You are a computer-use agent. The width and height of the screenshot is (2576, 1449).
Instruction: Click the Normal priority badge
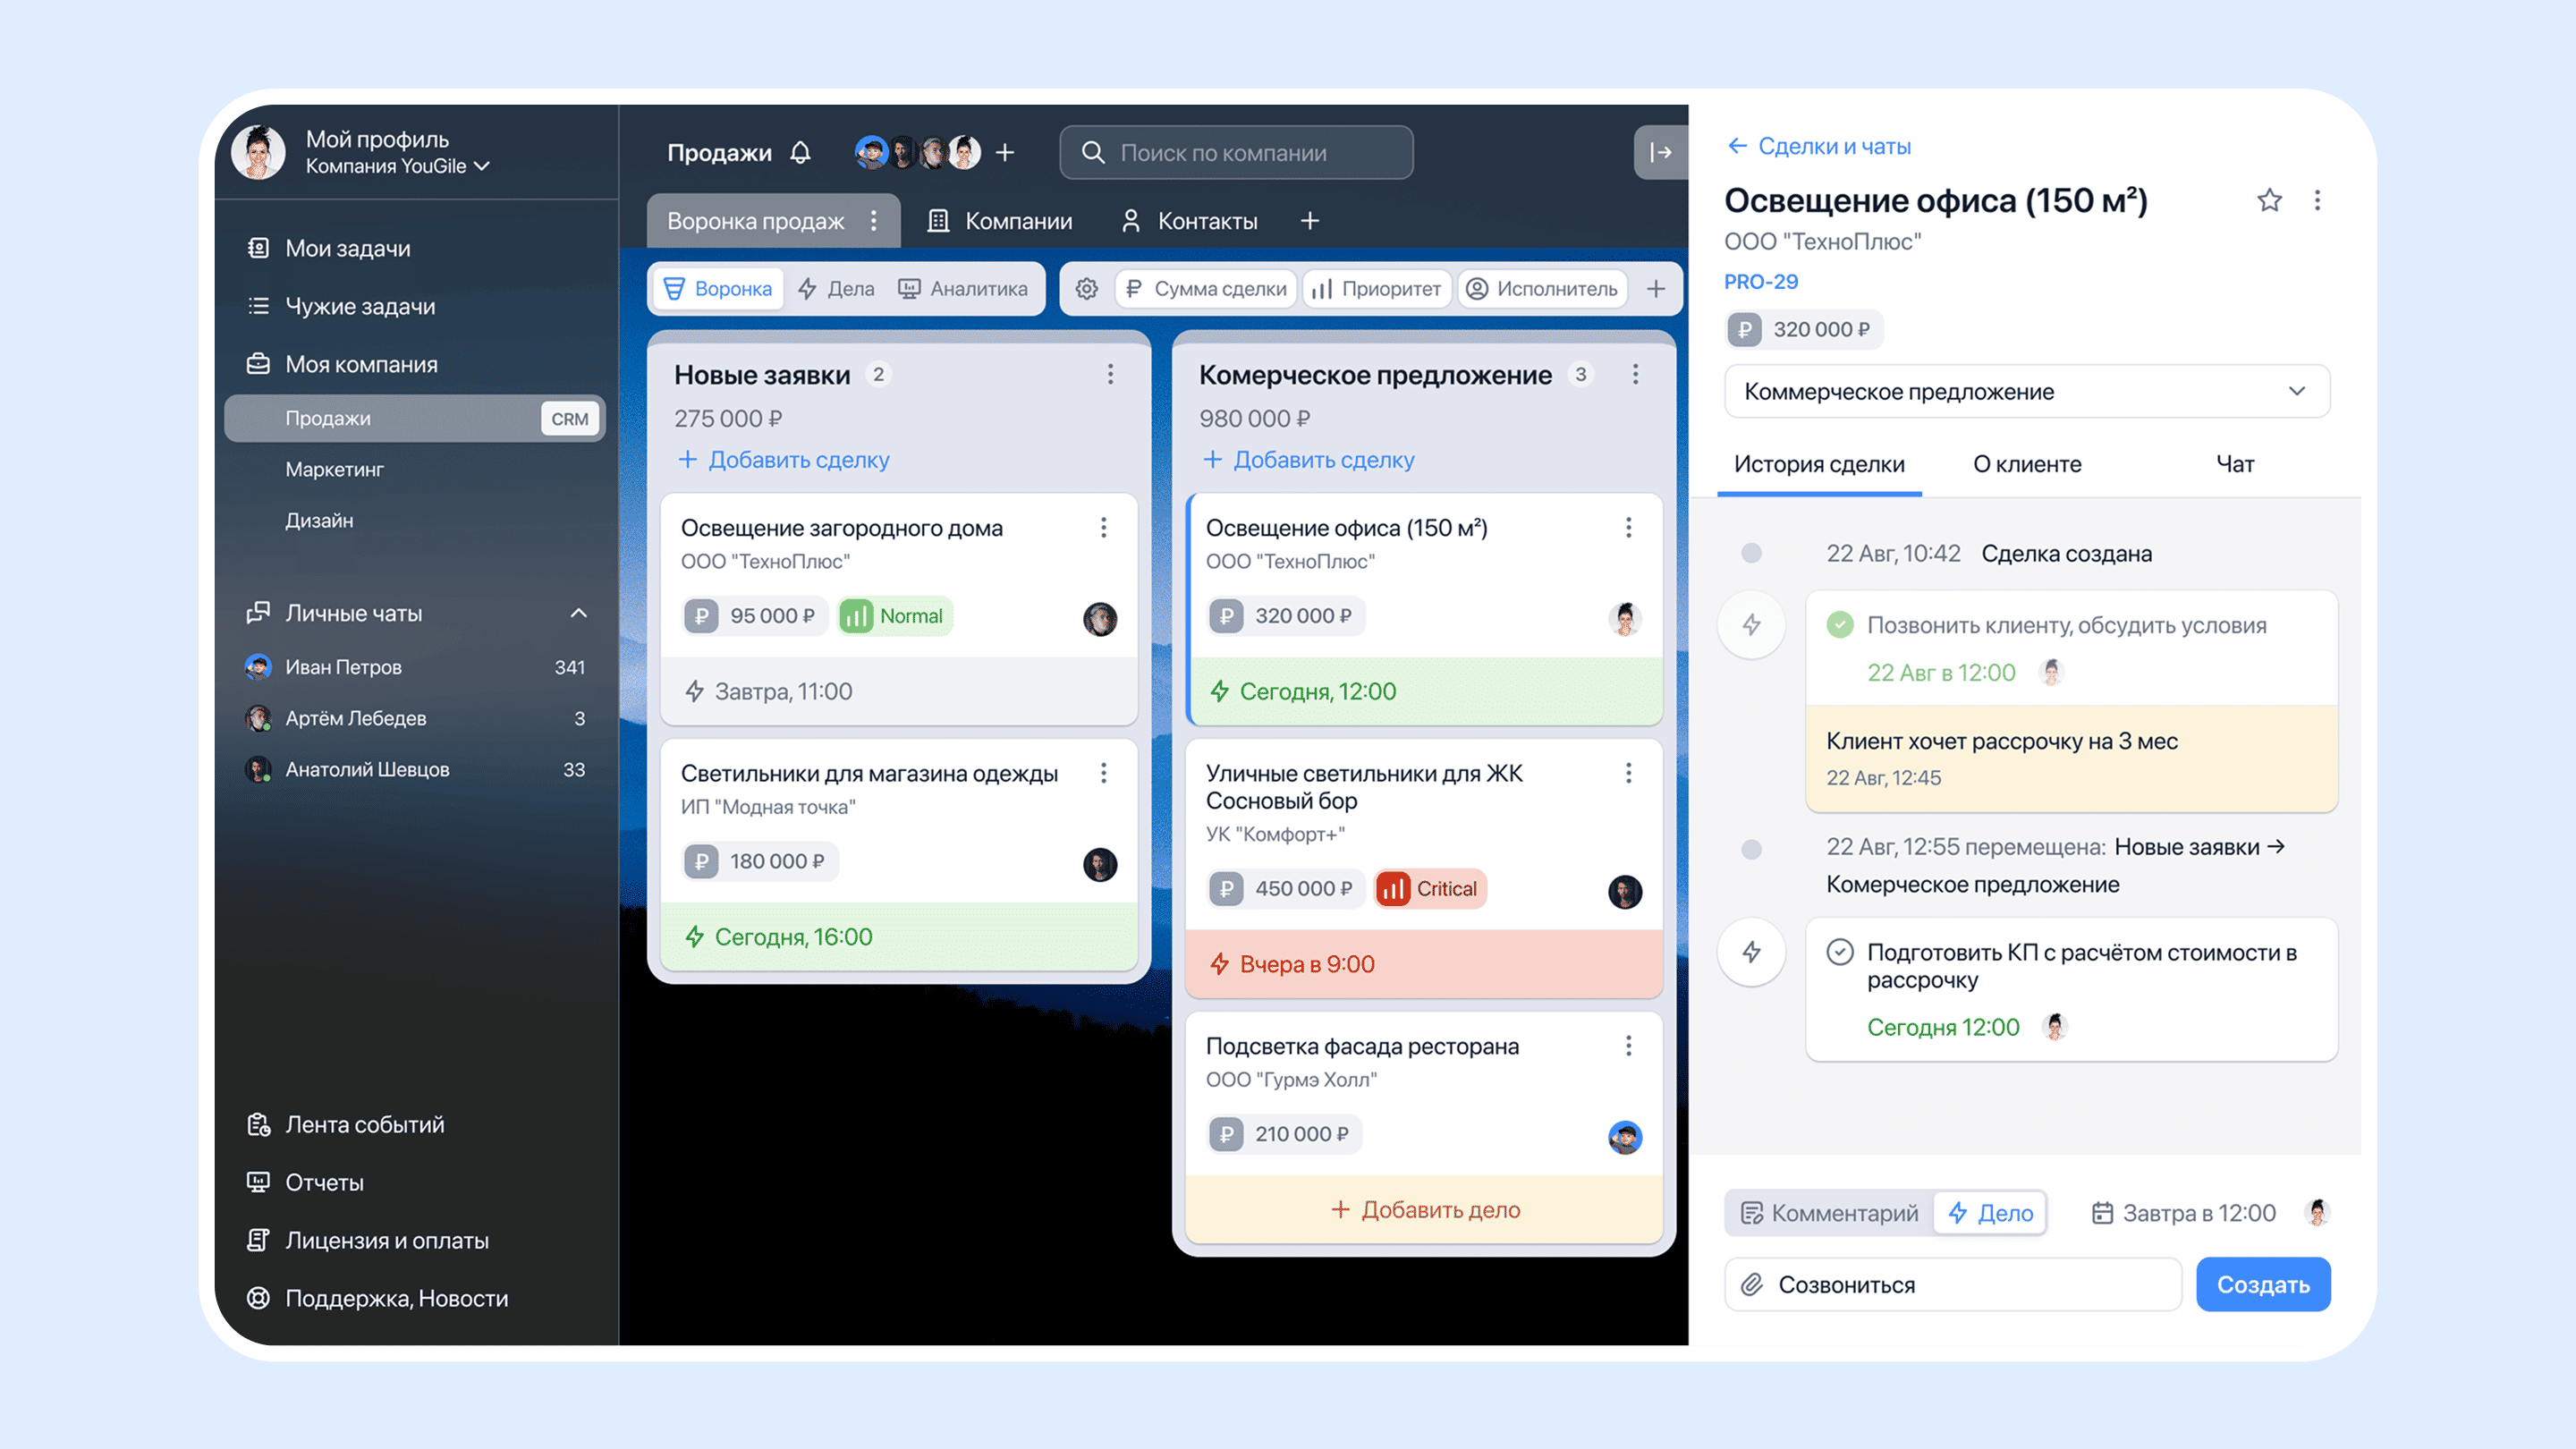[895, 616]
